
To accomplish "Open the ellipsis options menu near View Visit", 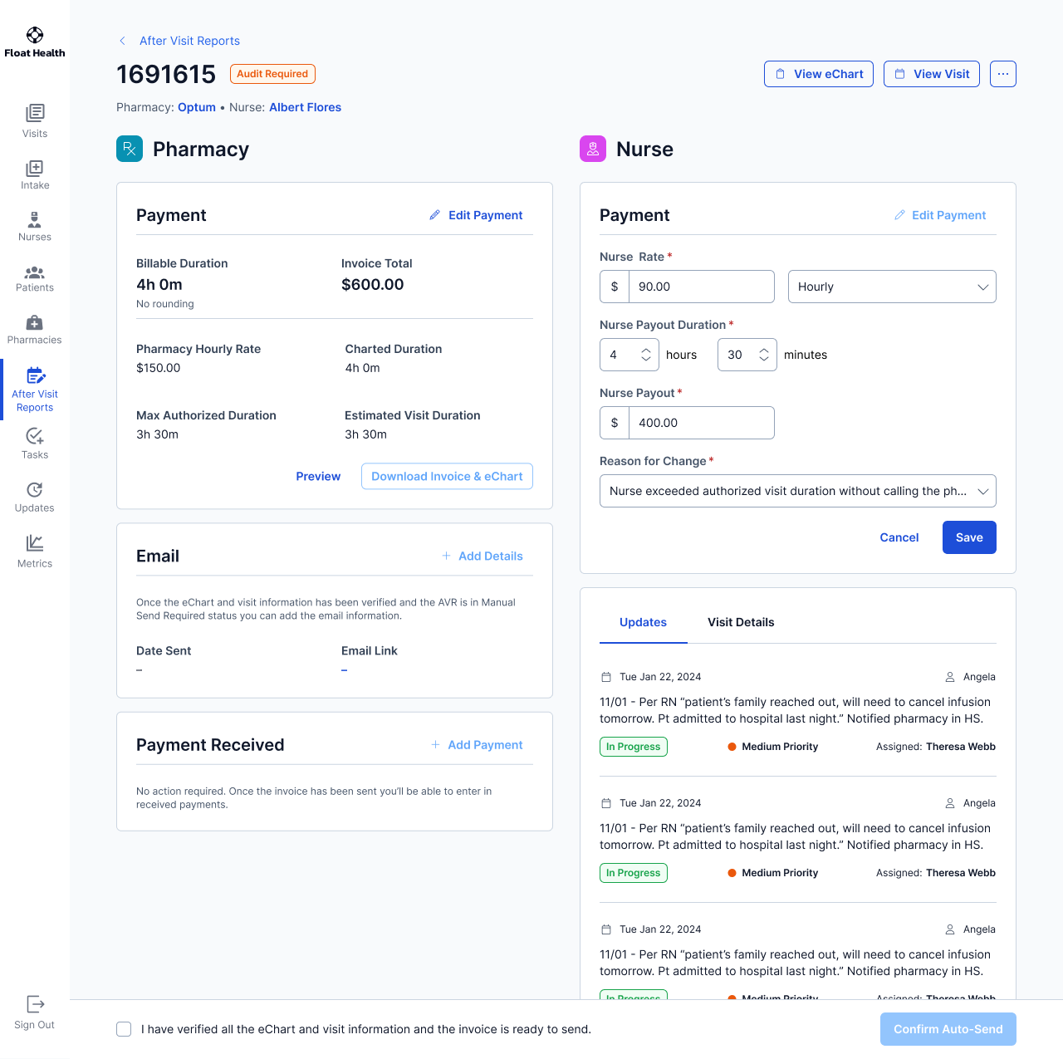I will (1002, 74).
